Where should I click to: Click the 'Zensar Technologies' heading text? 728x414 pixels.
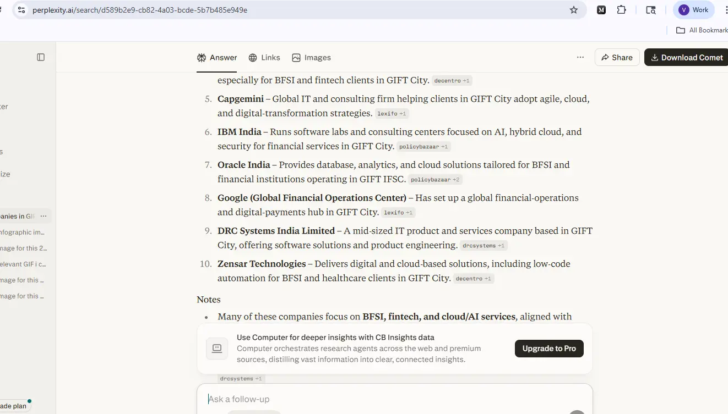pos(262,264)
